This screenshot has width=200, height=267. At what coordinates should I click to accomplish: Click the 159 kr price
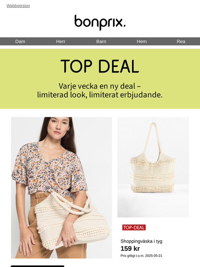pyautogui.click(x=130, y=249)
